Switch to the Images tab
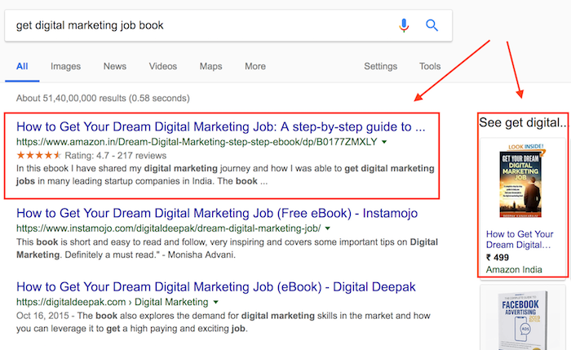The image size is (571, 350). (65, 66)
